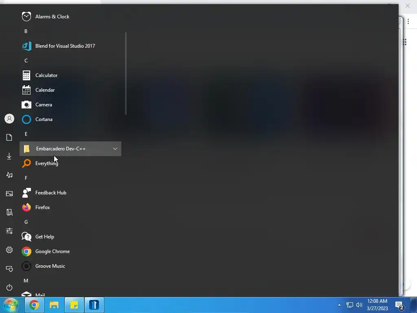Open Groove Music
Viewport: 417px width, 313px height.
70,266
